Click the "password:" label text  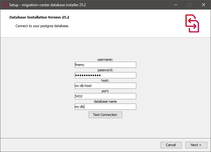(x=105, y=70)
